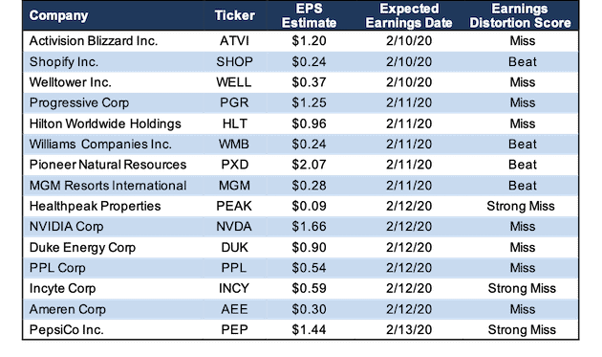Click Duke Energy Corp EPS $0.90
Viewport: 602px width, 357px height.
309,247
